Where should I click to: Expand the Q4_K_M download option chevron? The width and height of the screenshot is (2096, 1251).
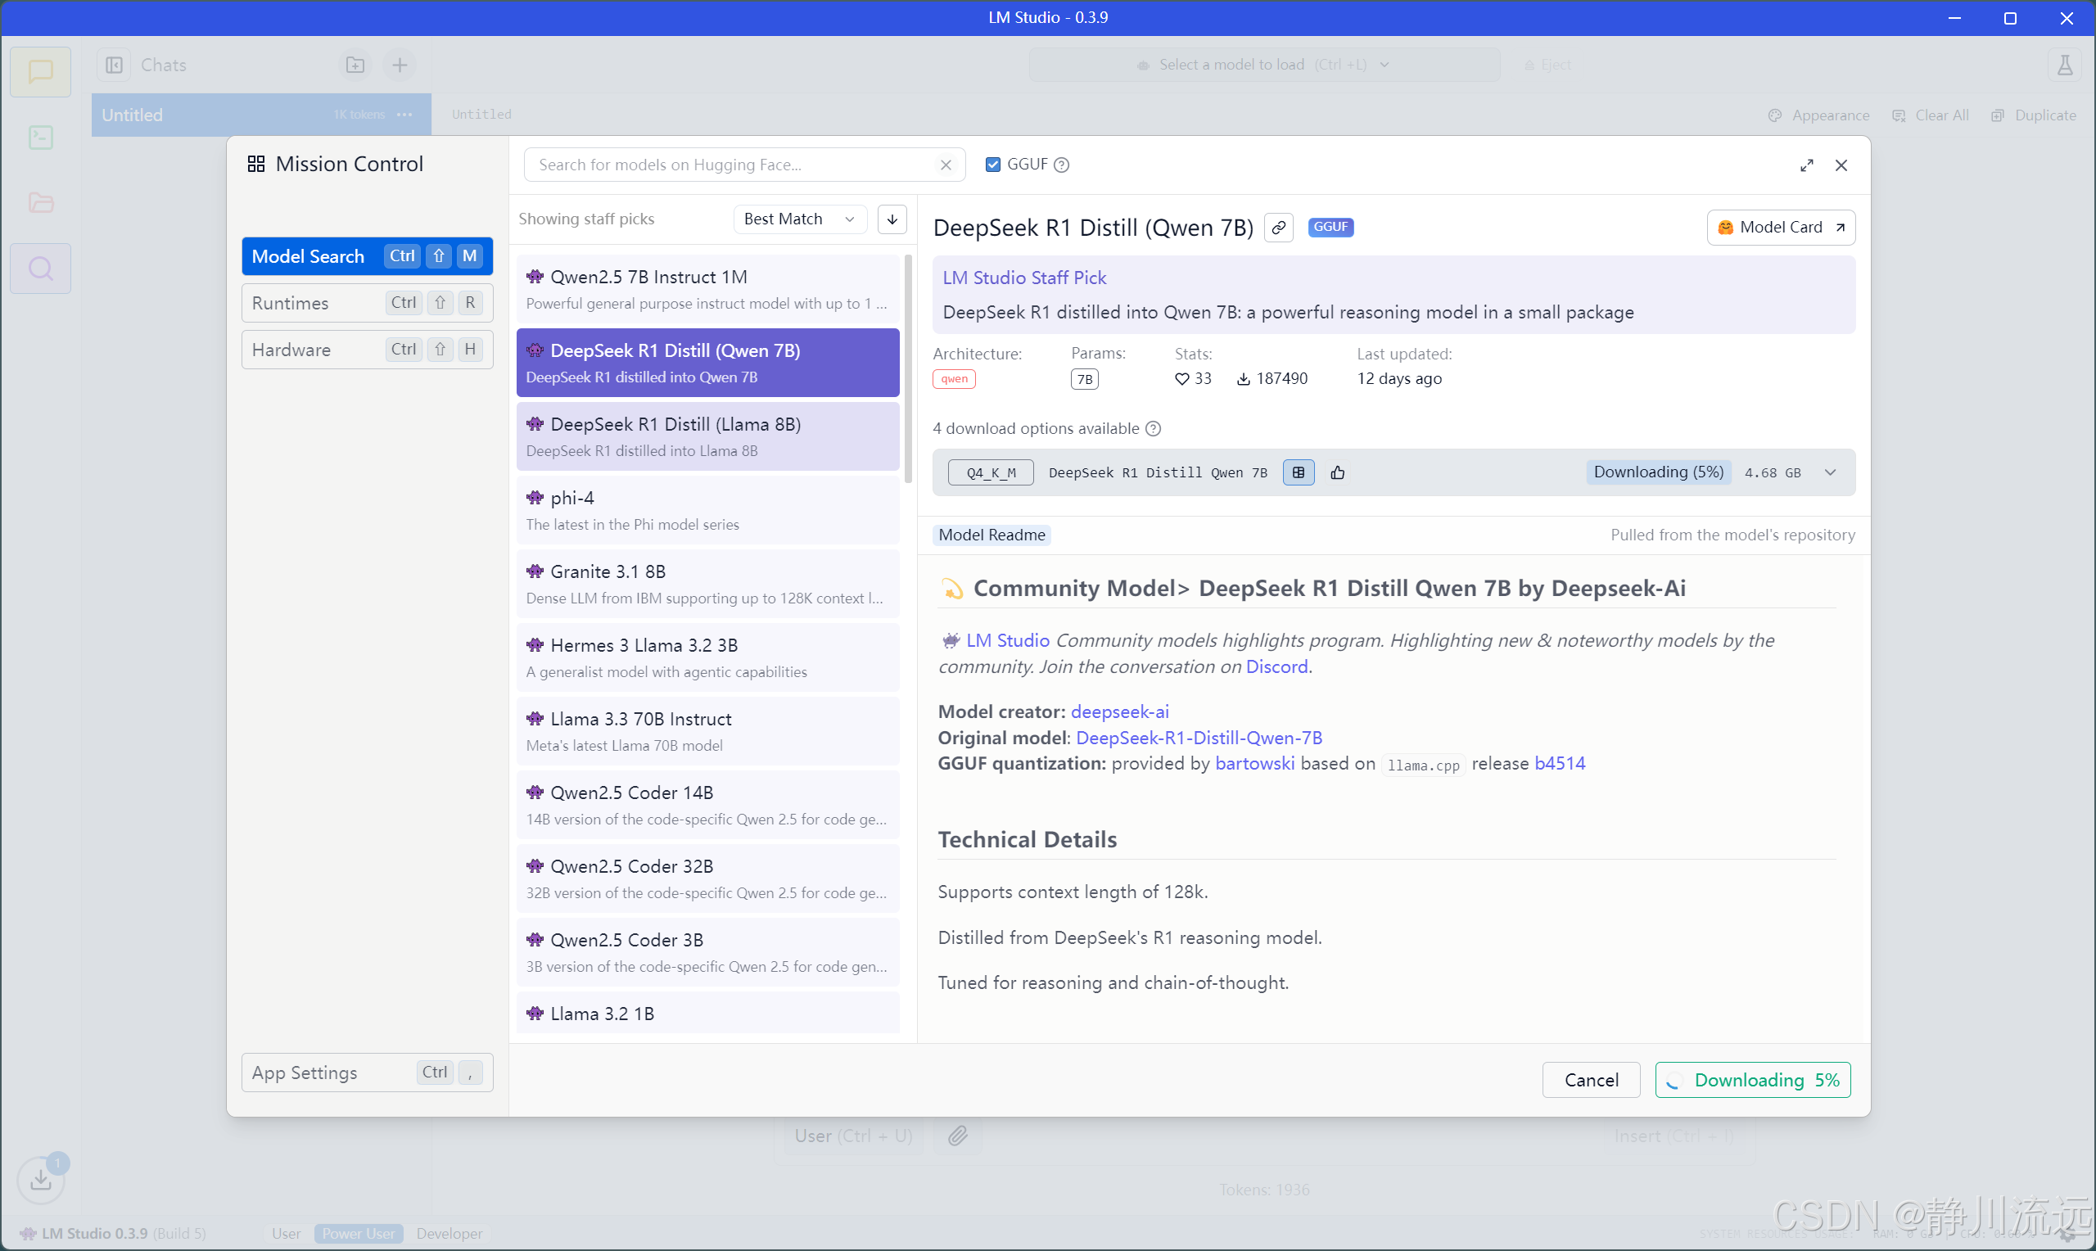click(1830, 473)
